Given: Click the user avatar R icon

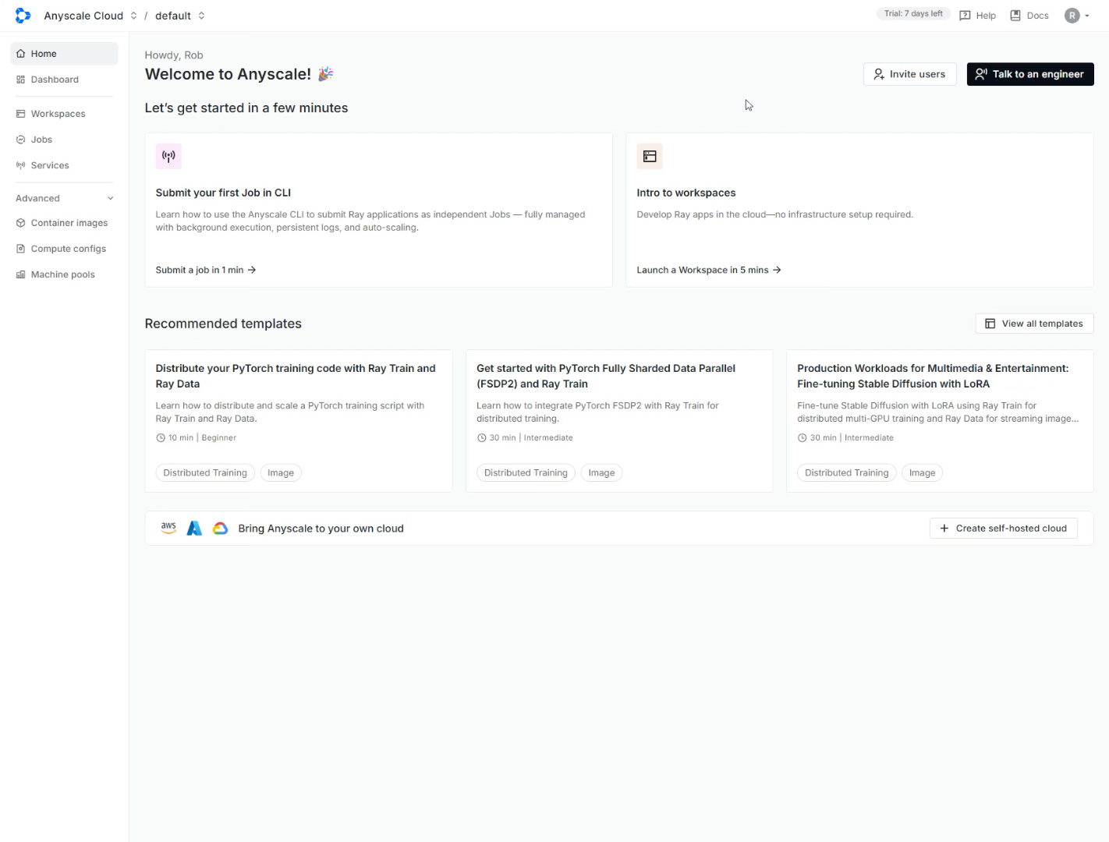Looking at the screenshot, I should click(1072, 16).
